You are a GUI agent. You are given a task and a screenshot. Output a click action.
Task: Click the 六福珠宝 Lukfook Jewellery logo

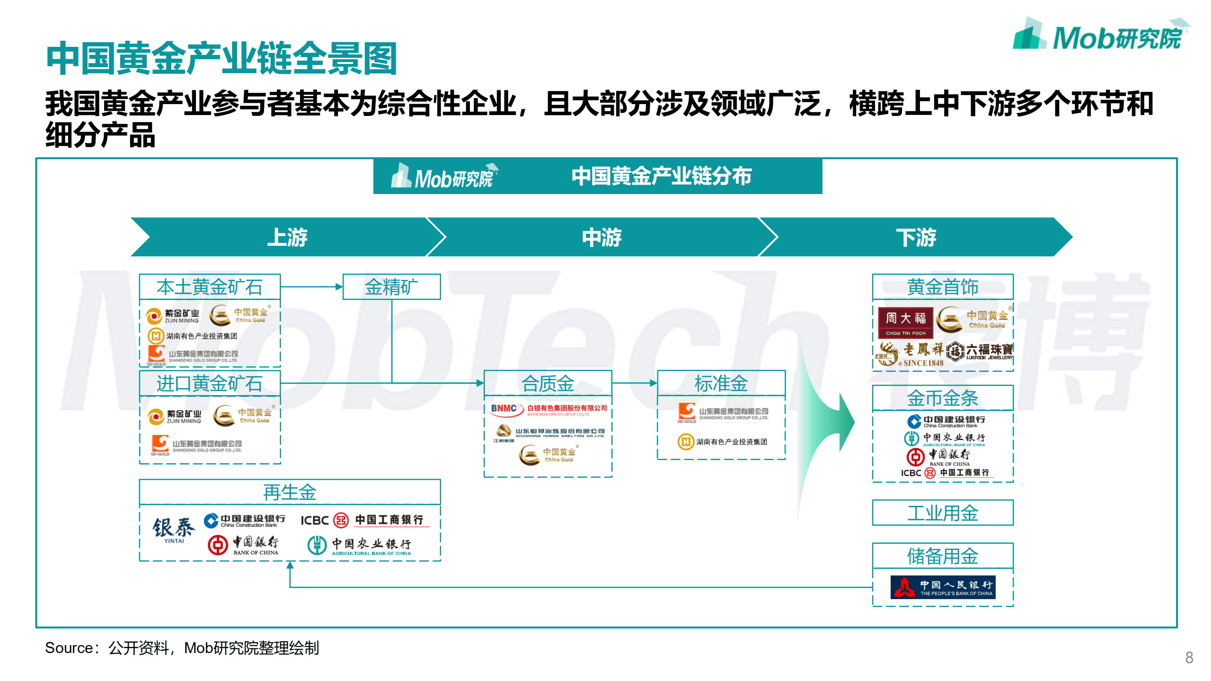pyautogui.click(x=979, y=352)
